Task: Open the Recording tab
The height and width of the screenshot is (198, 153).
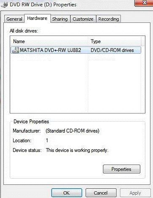Action: (109, 19)
